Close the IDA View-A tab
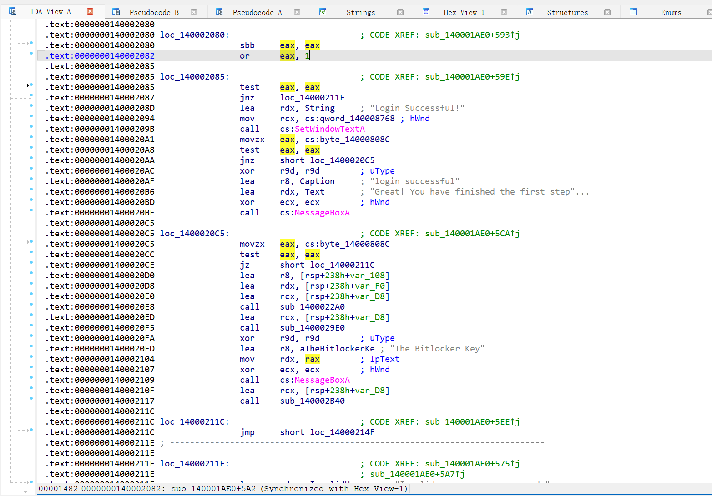Viewport: 712px width, 496px height. (90, 11)
